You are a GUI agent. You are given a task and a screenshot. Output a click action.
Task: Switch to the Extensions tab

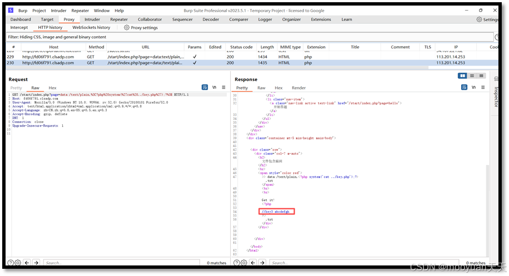tap(321, 19)
